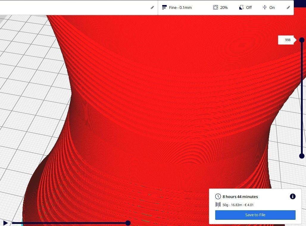Click the filament usage icon

(218, 205)
